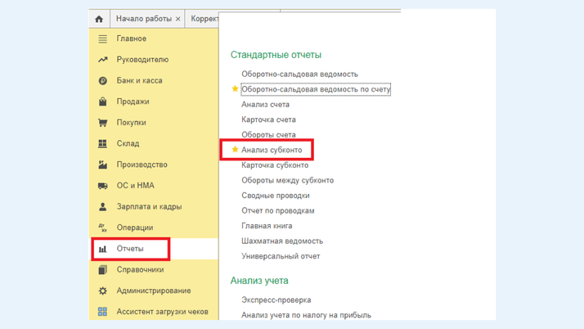
Task: Toggle favorite star for Анализ субконто
Action: click(x=235, y=150)
